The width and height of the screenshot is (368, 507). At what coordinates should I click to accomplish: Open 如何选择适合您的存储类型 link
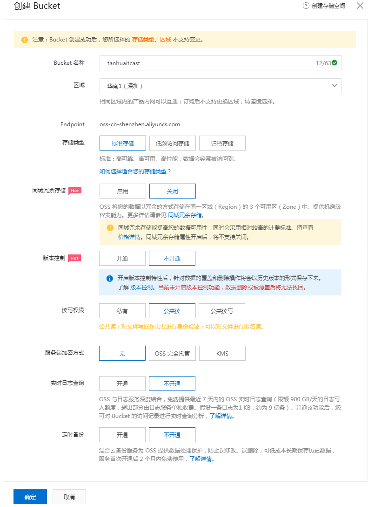point(135,171)
